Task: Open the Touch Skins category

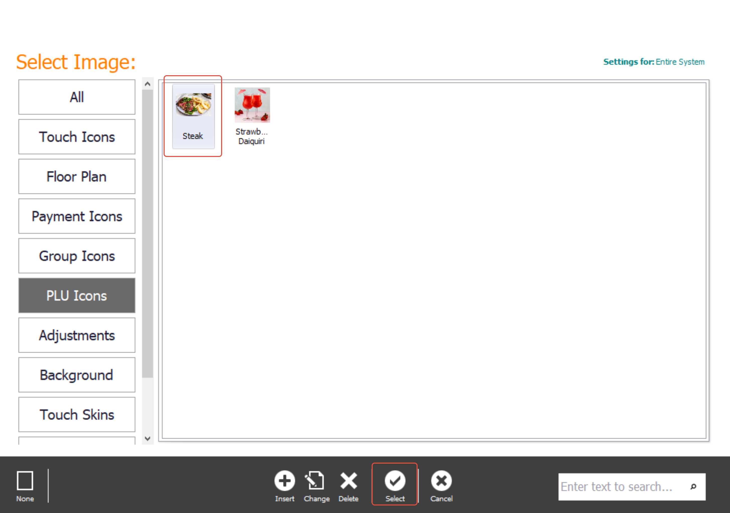Action: (x=77, y=414)
